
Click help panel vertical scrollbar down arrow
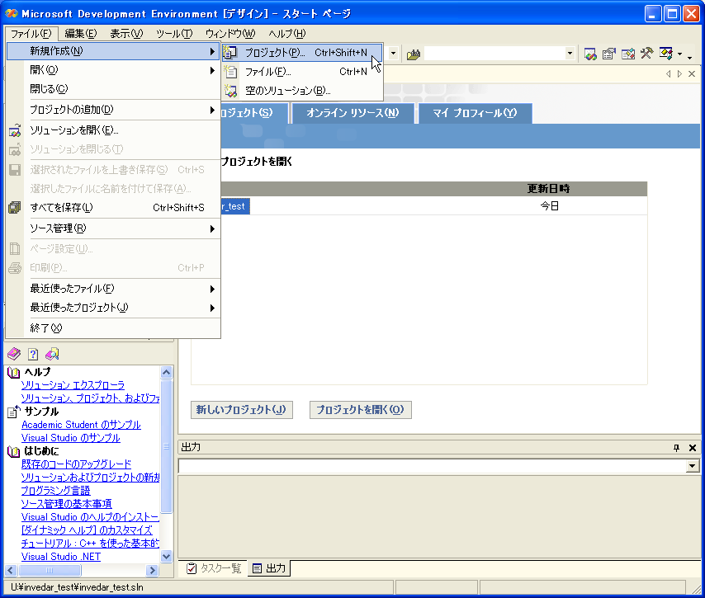click(x=167, y=557)
